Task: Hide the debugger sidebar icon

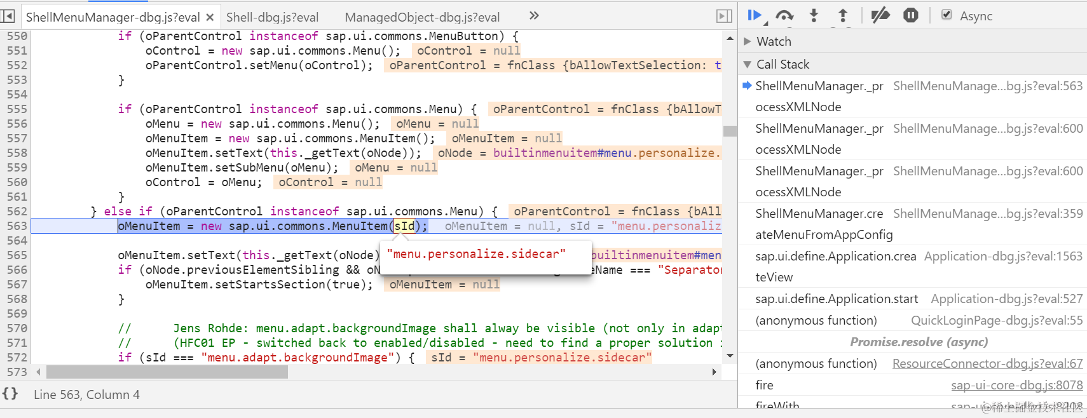Action: pos(724,16)
